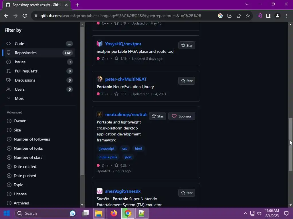Star the peter-ch/MultiNEAT repository

pyautogui.click(x=187, y=81)
